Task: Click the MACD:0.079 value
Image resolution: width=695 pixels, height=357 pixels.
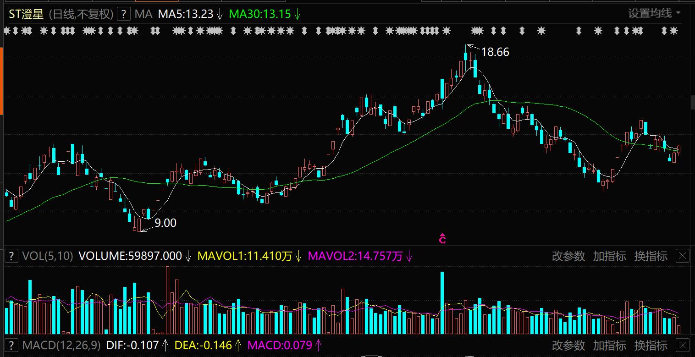Action: (x=280, y=345)
